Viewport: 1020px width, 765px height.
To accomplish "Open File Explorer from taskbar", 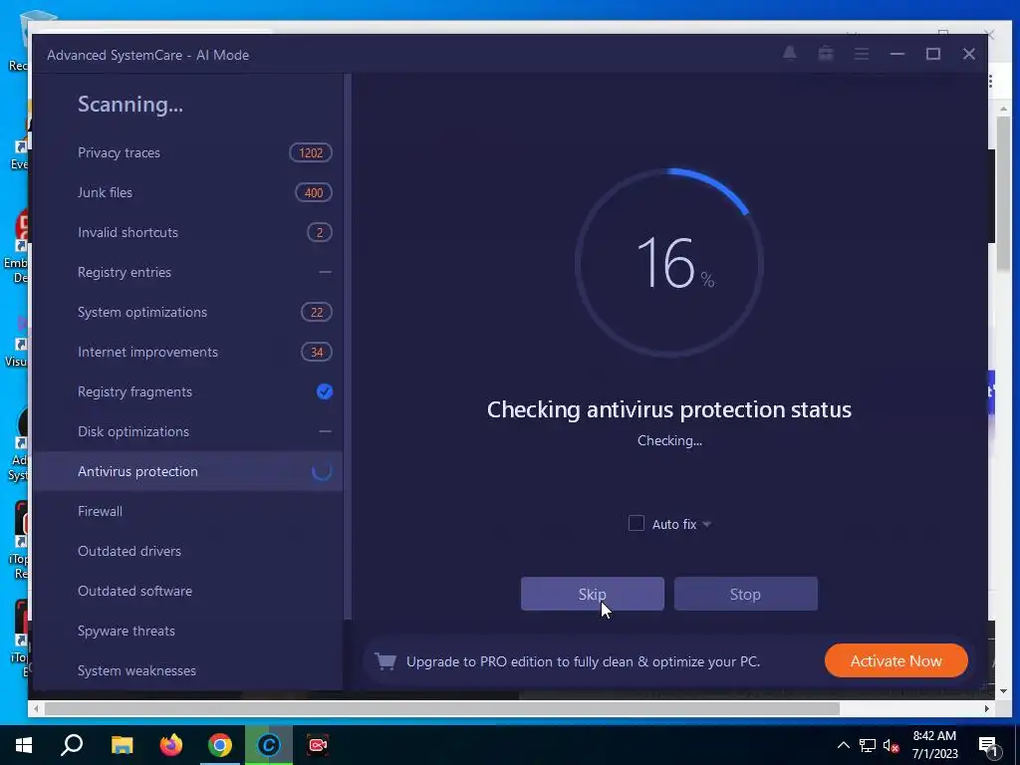I will 122,745.
